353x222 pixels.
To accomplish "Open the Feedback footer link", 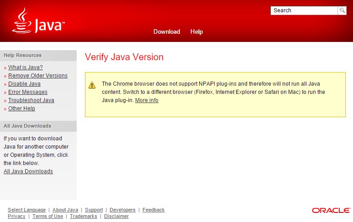I will [153, 210].
